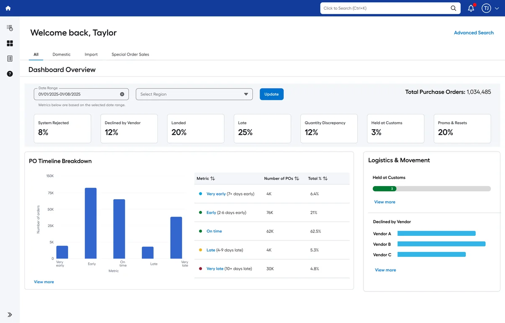Open the Late 25% card
The height and width of the screenshot is (323, 505).
coord(262,128)
